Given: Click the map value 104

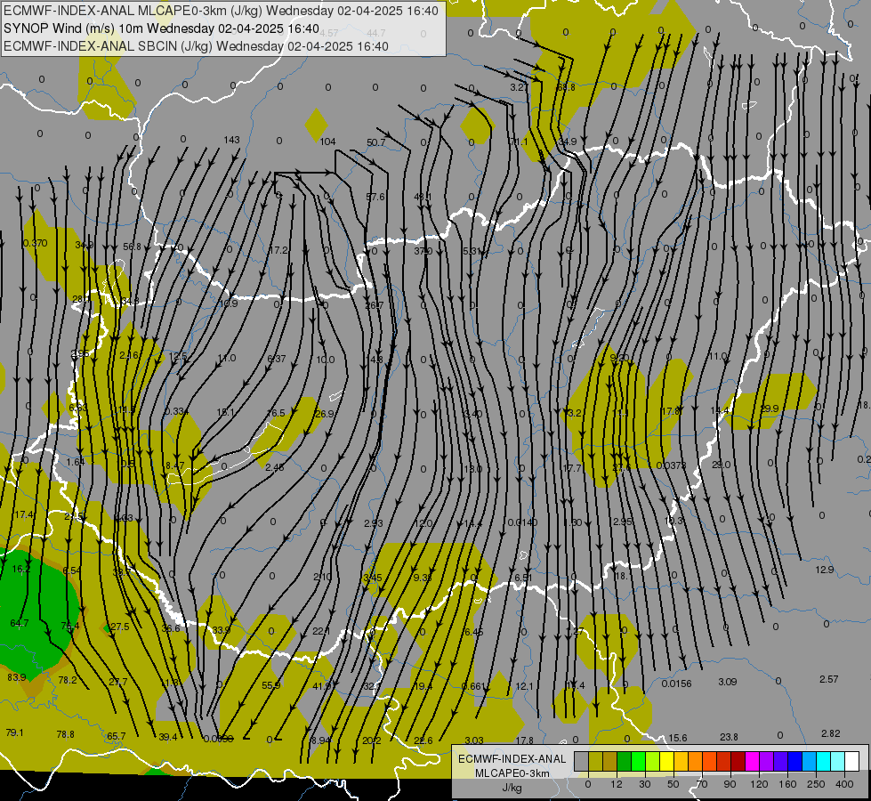Looking at the screenshot, I should [327, 142].
